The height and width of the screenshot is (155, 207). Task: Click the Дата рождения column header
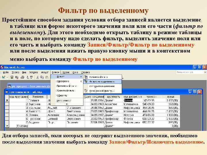point(95,97)
